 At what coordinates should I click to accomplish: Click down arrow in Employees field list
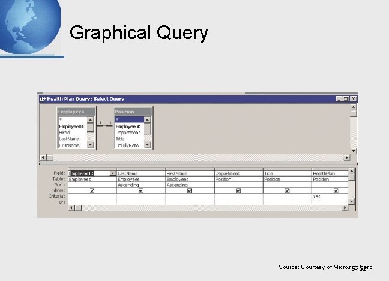[91, 144]
